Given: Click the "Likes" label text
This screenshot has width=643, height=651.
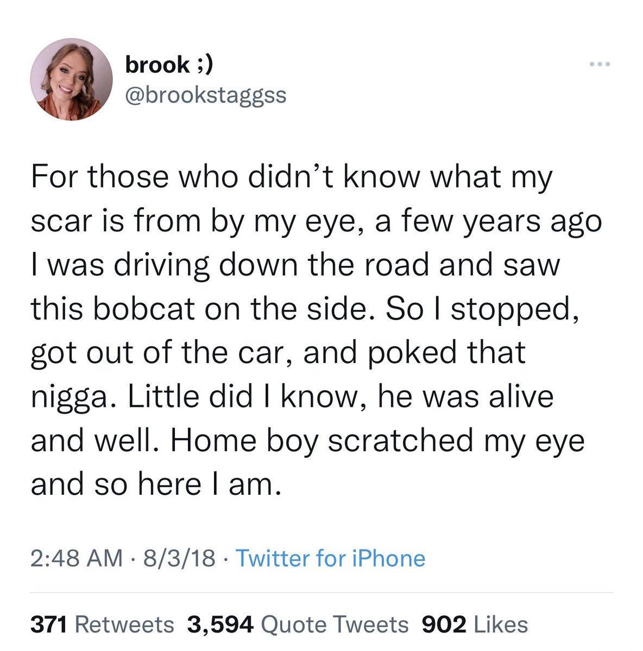Looking at the screenshot, I should (501, 624).
